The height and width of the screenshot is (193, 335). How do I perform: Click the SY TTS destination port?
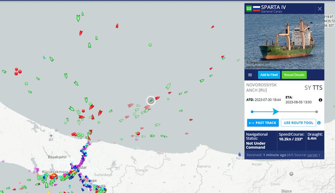point(313,88)
